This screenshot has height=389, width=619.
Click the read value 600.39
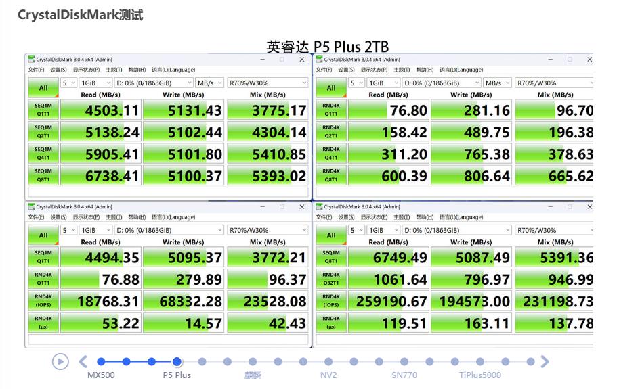(404, 176)
